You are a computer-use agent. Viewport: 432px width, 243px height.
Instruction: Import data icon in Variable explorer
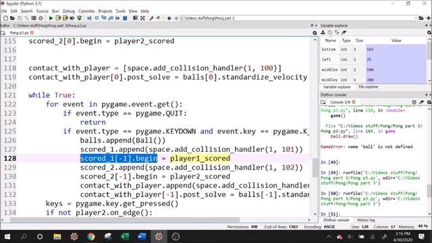click(x=323, y=32)
